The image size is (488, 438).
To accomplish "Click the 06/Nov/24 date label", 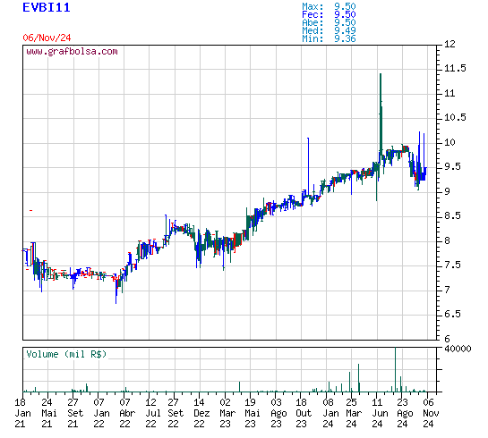I will click(x=47, y=38).
